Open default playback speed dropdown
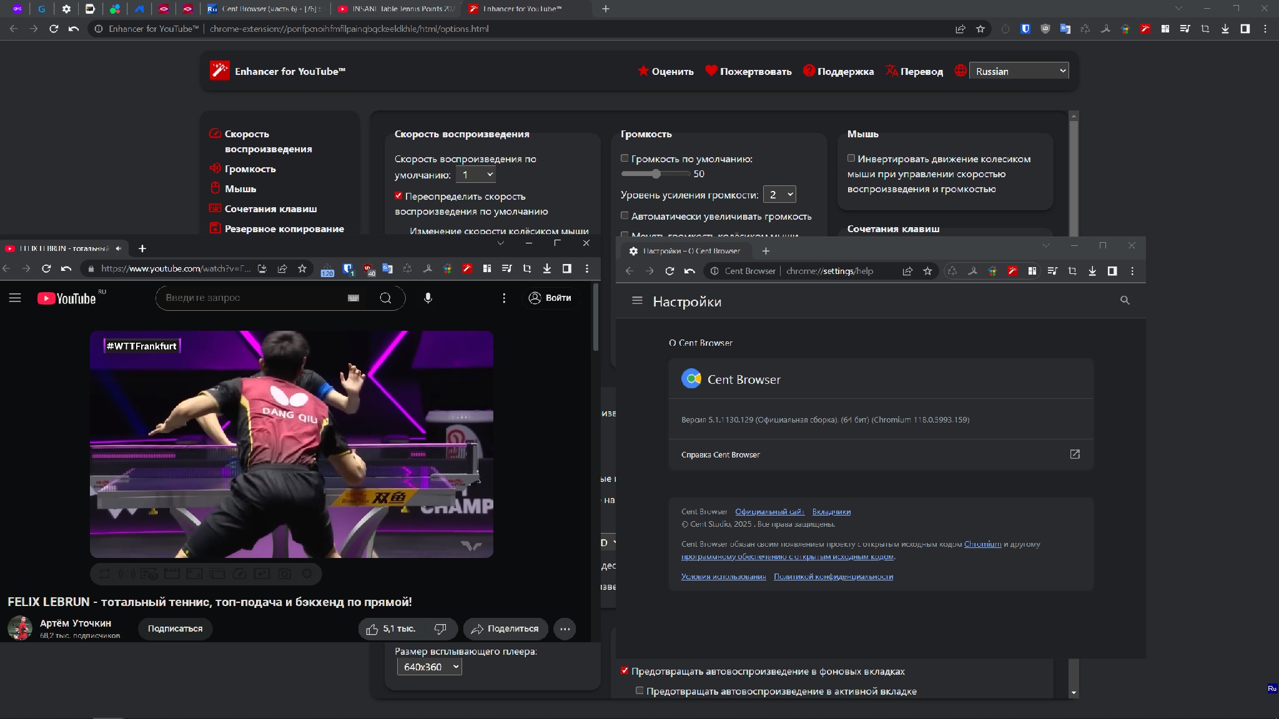This screenshot has height=719, width=1279. 476,175
